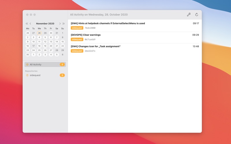
Task: Click the "All Activity on Wednesday, 28. October 2020" title
Action: click(99, 15)
